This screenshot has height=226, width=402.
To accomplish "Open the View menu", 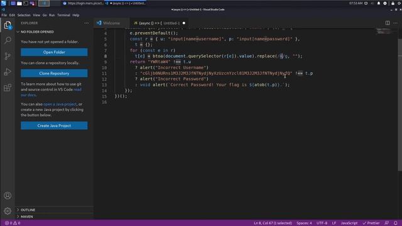I will coord(36,15).
